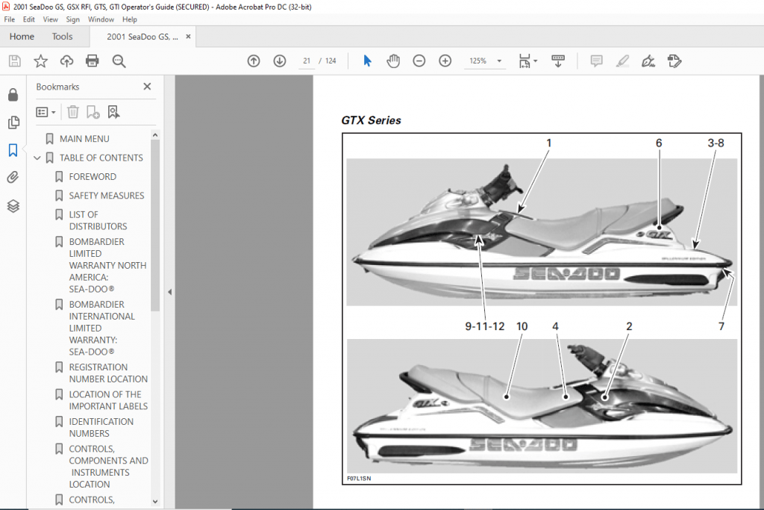Click the find current bookmark icon
The width and height of the screenshot is (764, 510).
click(113, 112)
